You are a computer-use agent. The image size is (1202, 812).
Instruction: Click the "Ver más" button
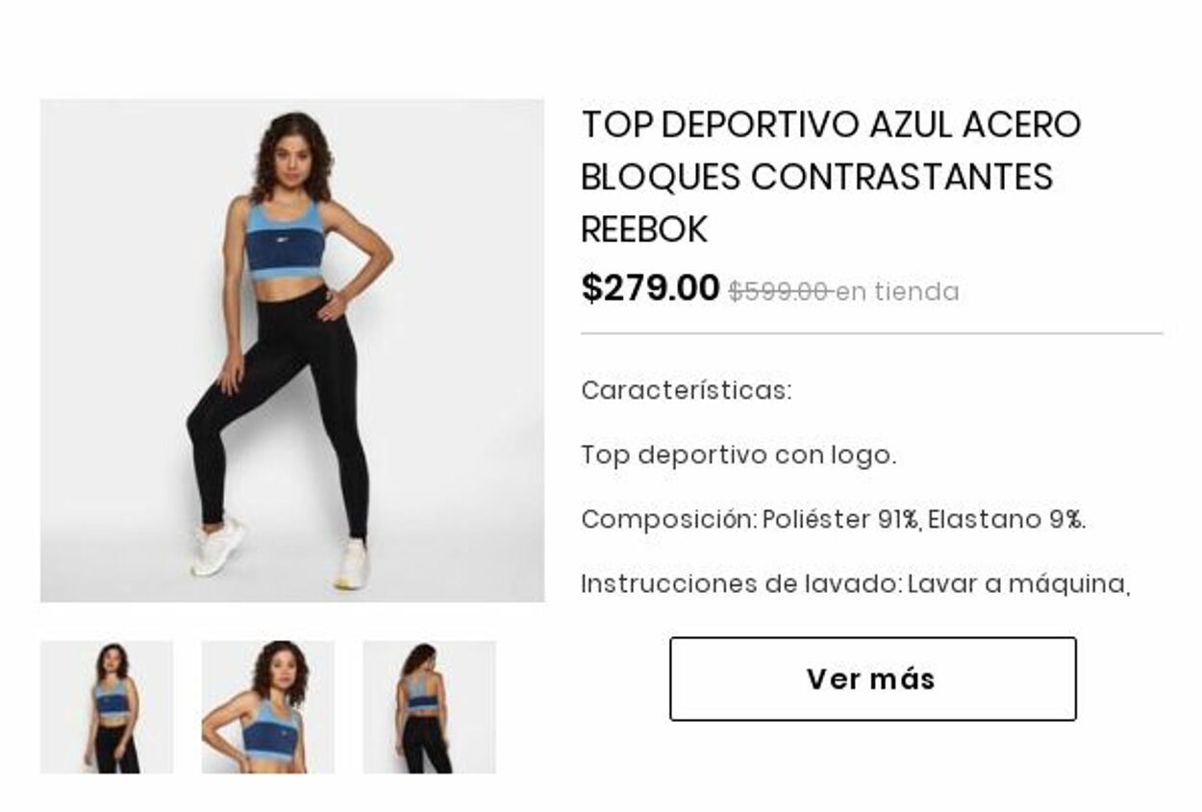[x=872, y=678]
